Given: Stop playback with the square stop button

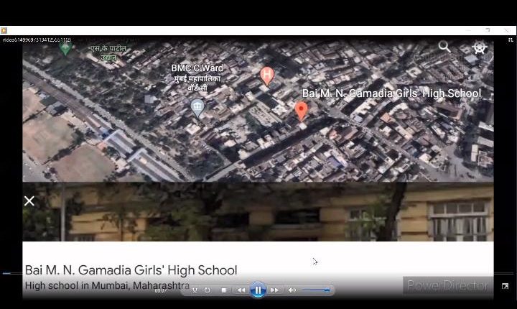Looking at the screenshot, I should (224, 290).
